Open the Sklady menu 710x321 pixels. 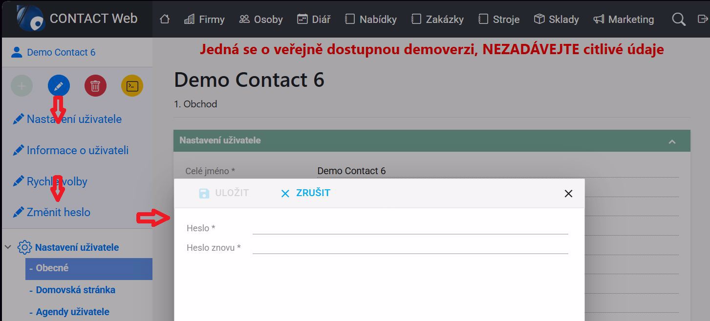(556, 20)
